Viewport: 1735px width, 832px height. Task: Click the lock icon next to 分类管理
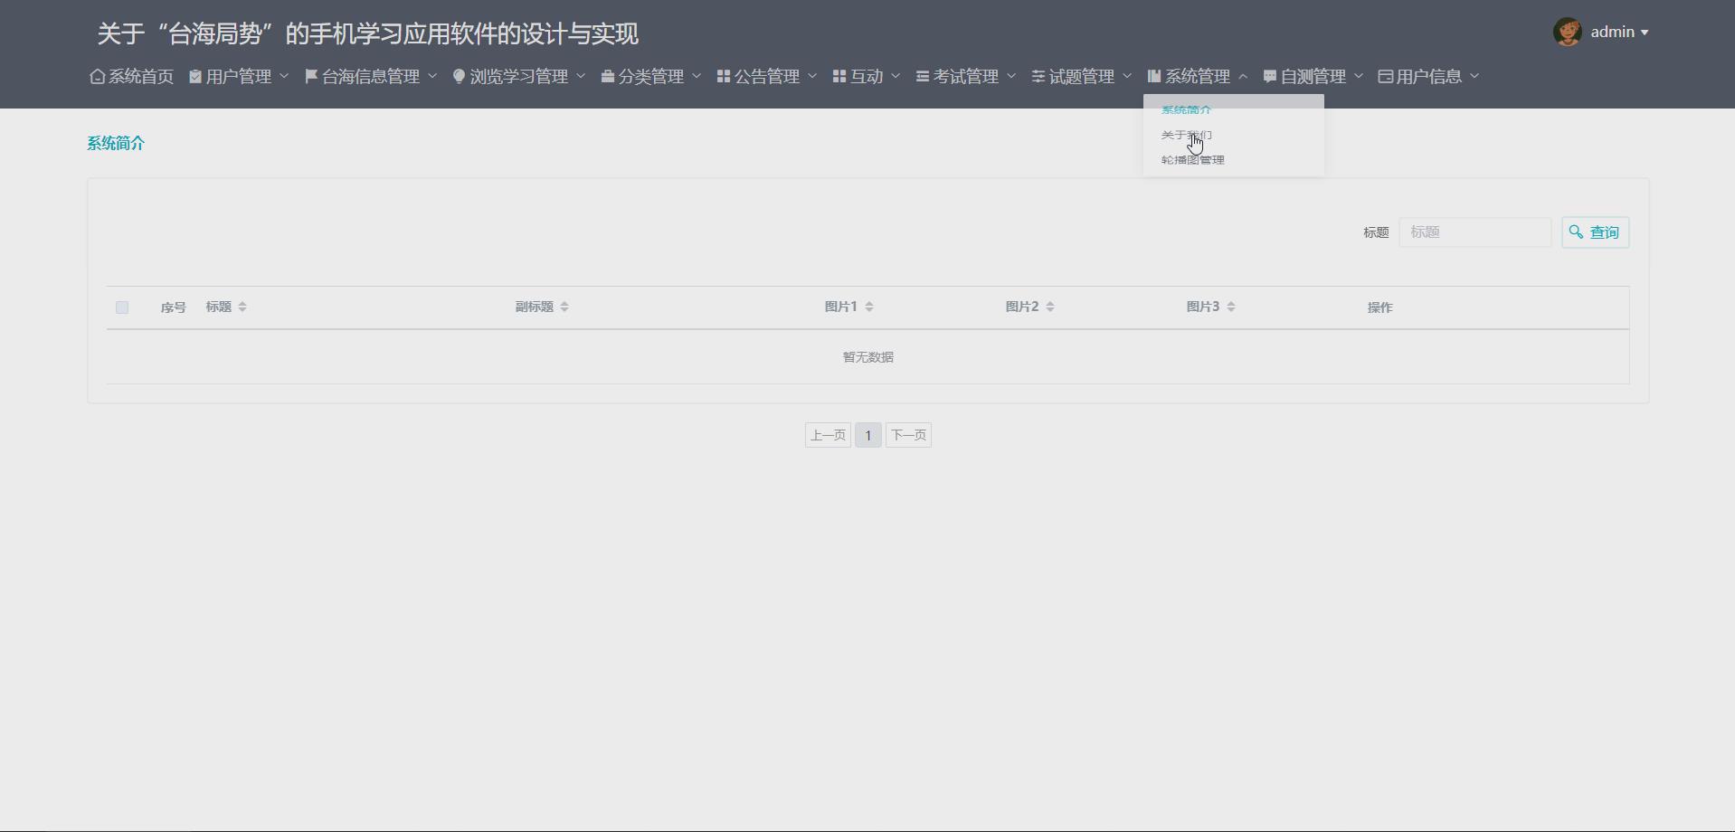point(606,76)
